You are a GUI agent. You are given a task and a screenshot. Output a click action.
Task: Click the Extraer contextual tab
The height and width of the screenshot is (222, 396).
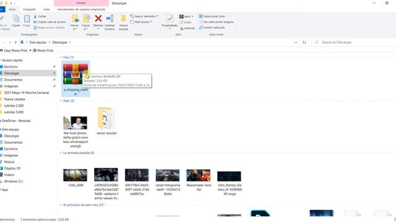tap(81, 3)
